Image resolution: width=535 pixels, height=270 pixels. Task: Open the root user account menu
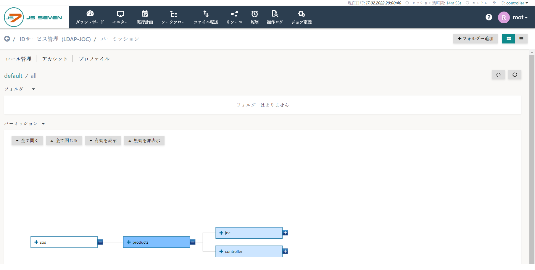[520, 17]
